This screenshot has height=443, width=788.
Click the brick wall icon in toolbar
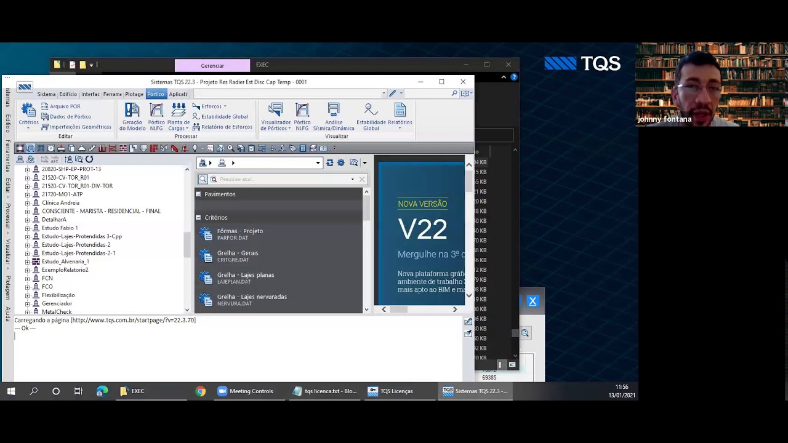(x=123, y=148)
